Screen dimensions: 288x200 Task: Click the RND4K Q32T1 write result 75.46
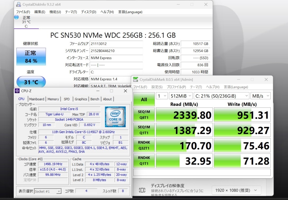(242, 145)
